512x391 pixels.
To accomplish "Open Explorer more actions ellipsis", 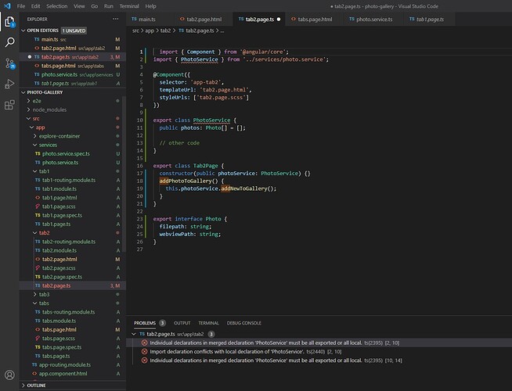I will (116, 19).
